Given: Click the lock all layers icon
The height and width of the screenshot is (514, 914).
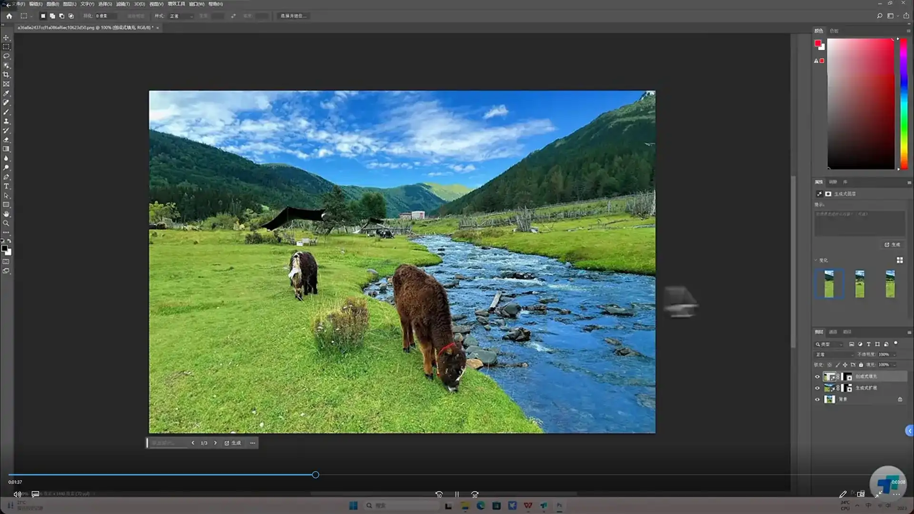Looking at the screenshot, I should (x=861, y=365).
